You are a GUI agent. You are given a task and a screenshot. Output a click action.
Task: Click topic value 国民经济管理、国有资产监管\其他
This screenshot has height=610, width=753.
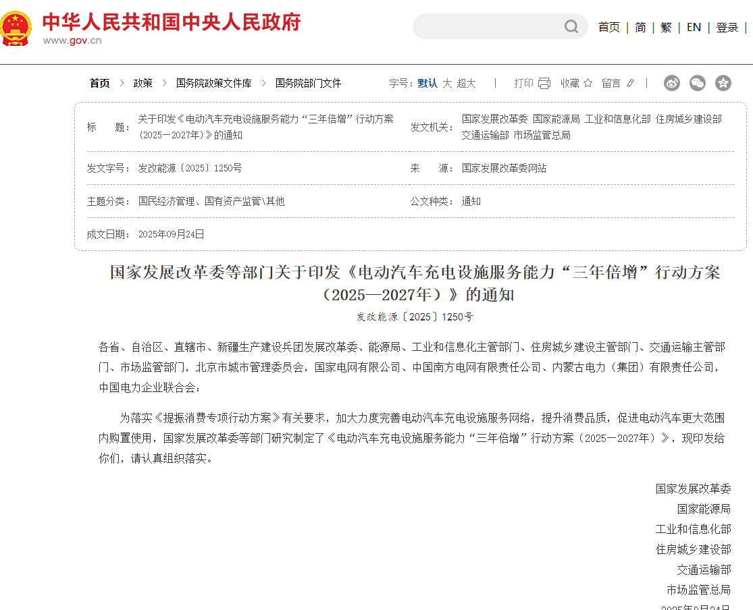pyautogui.click(x=211, y=201)
